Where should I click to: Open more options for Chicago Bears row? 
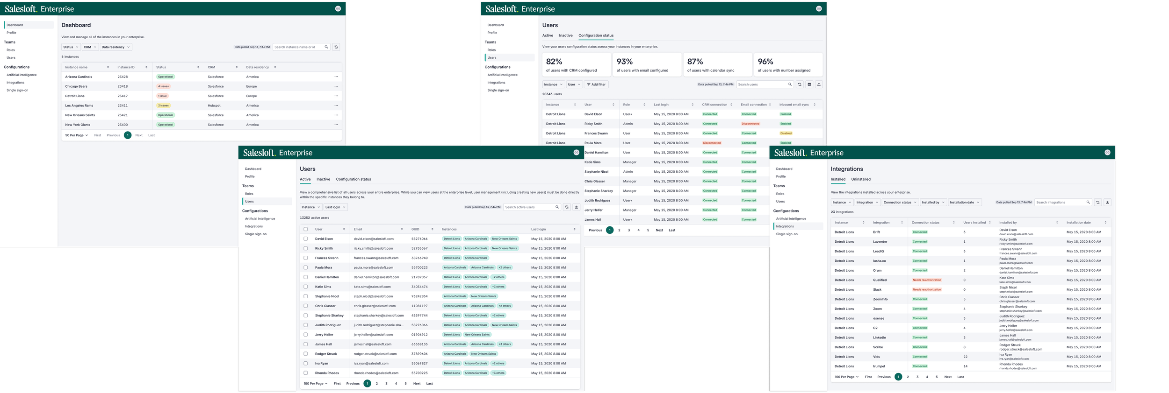[x=336, y=86]
